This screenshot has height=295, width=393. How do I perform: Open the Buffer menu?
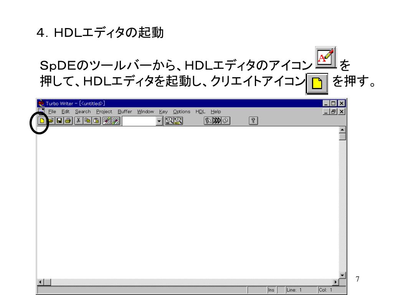[x=125, y=112]
